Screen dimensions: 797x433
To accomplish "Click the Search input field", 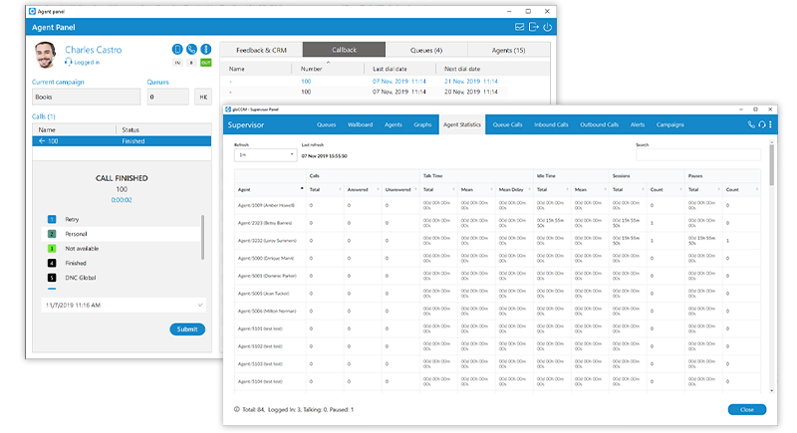I will coord(697,155).
